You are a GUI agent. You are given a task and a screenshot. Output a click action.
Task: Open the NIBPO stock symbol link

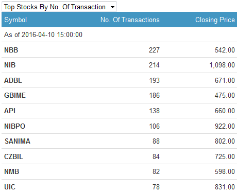point(15,126)
